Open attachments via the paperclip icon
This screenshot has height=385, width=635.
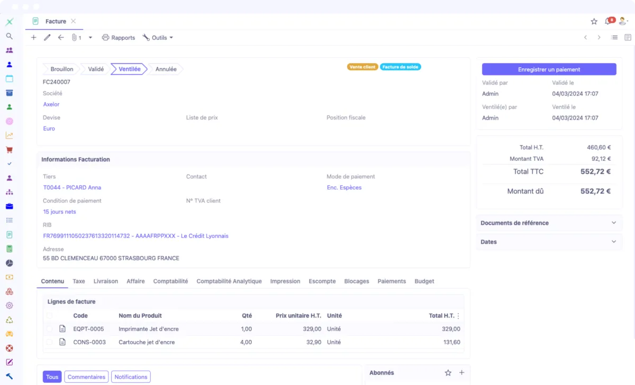tap(74, 38)
